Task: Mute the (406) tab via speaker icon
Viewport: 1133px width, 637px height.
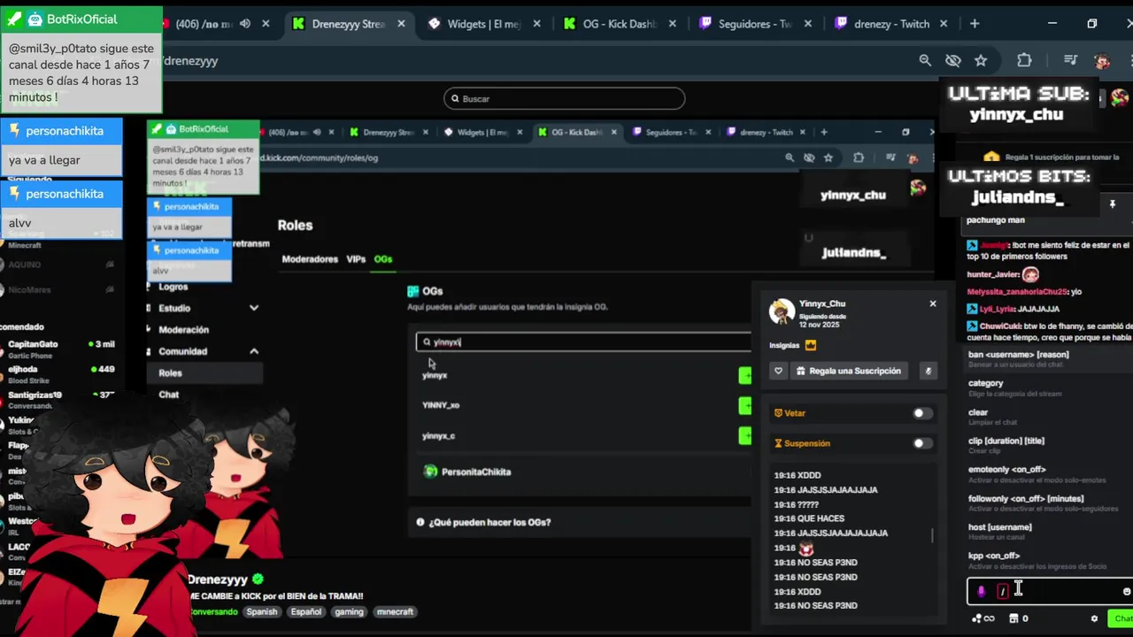Action: click(x=245, y=24)
